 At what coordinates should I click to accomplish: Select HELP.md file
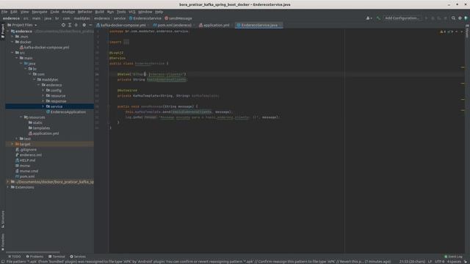[x=25, y=161]
